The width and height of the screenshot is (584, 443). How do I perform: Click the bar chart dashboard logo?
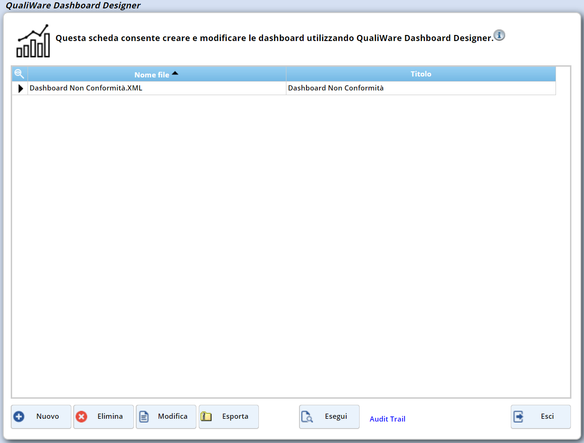coord(33,41)
